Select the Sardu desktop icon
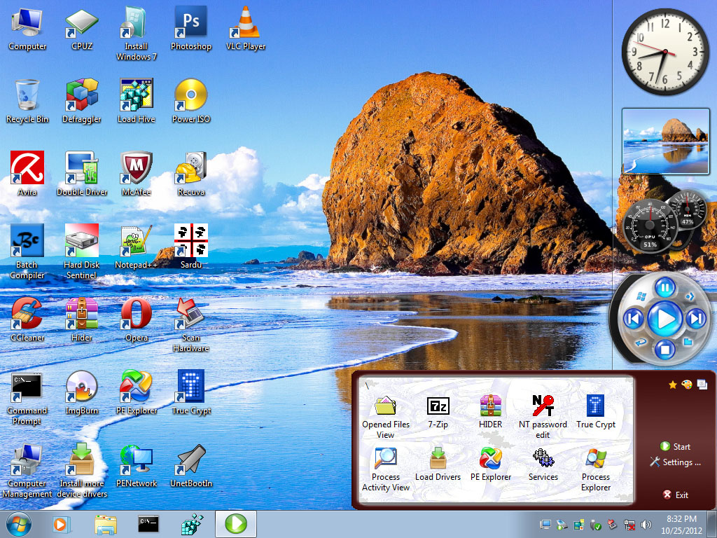The width and height of the screenshot is (717, 538). [190, 247]
